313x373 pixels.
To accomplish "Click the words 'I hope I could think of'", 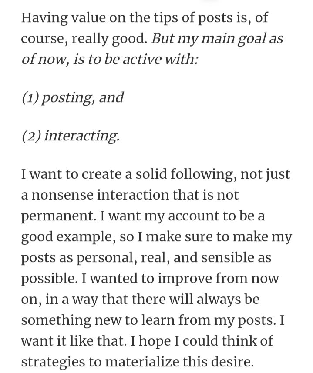I will tap(202, 341).
